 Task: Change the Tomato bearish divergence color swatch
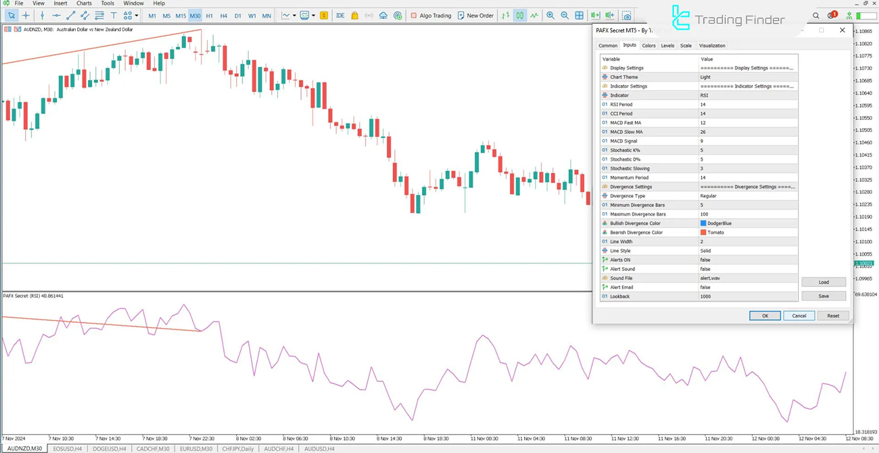coord(703,232)
